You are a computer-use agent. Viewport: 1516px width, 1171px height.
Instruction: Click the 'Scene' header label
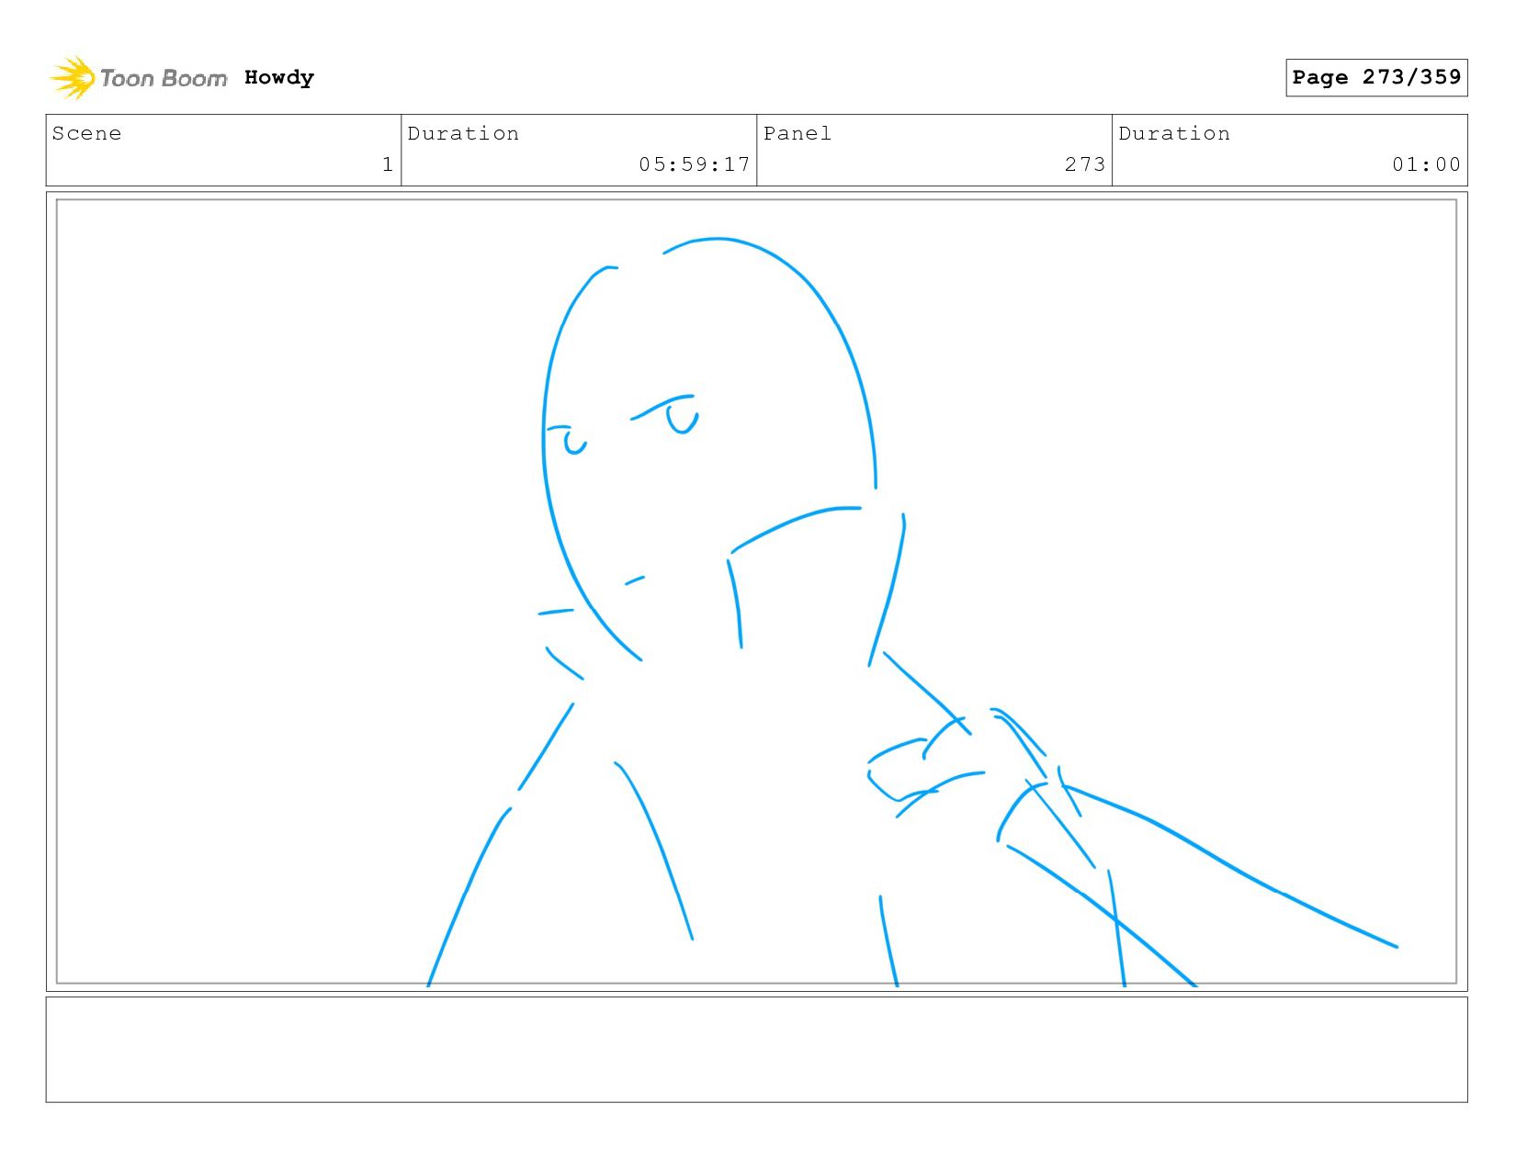86,134
